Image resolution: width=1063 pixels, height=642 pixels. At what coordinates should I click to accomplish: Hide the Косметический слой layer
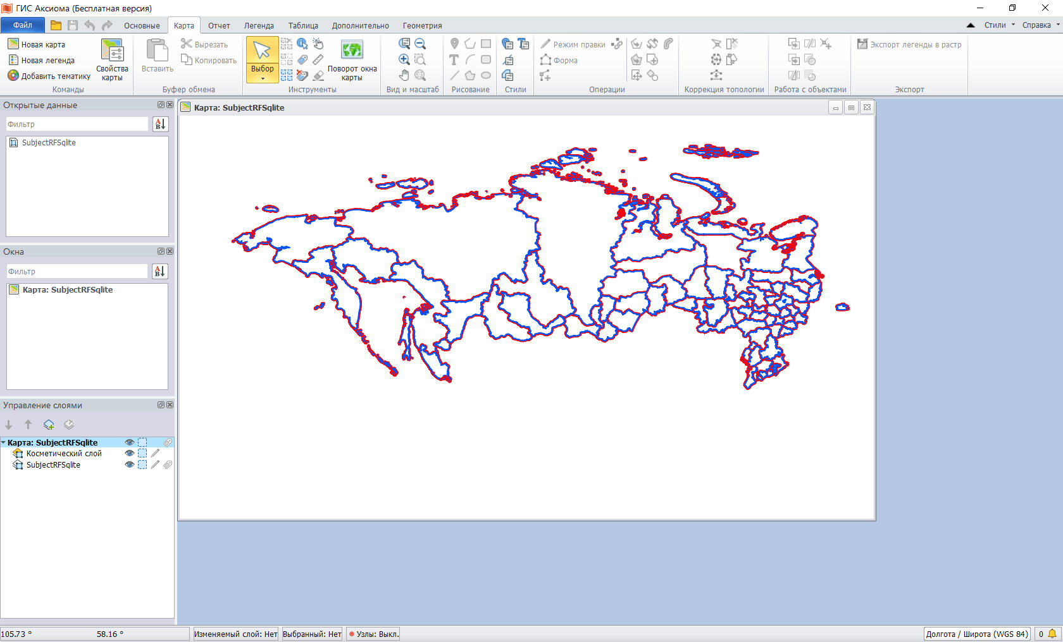(x=130, y=454)
